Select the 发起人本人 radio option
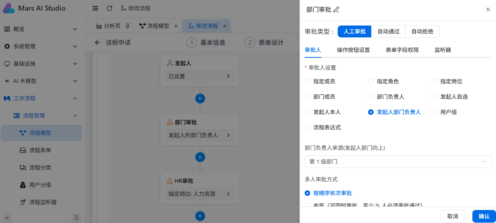The height and width of the screenshot is (223, 496). 307,112
